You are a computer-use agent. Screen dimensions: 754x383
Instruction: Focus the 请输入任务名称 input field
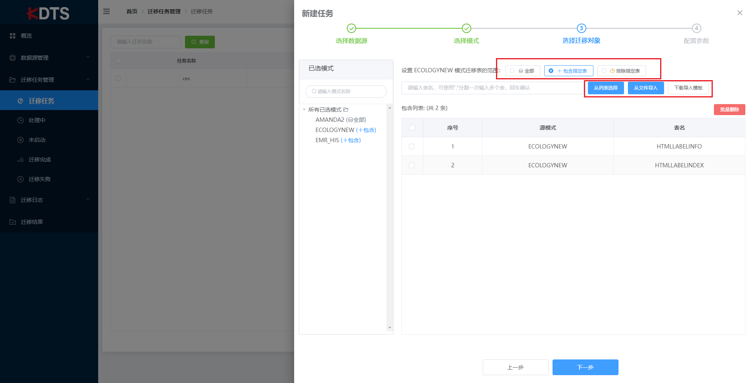146,42
